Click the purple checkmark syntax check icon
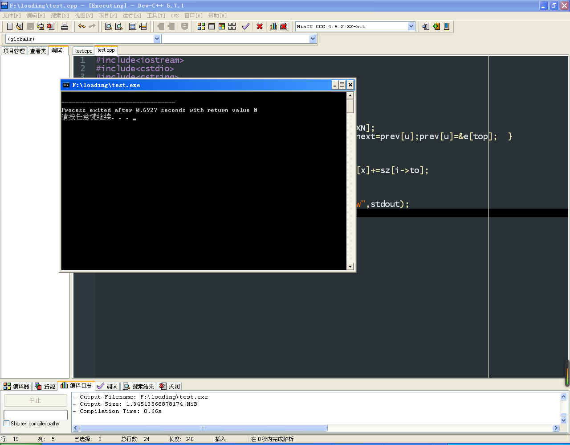The height and width of the screenshot is (445, 570). point(246,26)
